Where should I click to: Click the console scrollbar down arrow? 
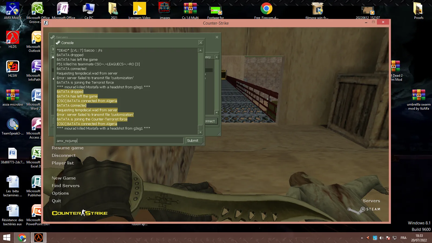200,132
